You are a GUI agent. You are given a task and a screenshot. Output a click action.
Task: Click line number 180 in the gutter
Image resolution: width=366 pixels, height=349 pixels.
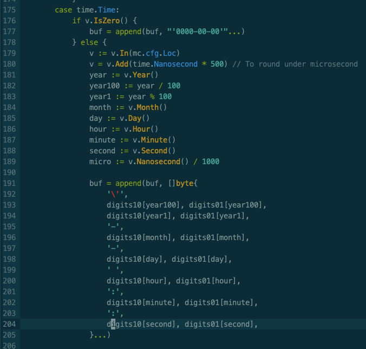pyautogui.click(x=9, y=64)
